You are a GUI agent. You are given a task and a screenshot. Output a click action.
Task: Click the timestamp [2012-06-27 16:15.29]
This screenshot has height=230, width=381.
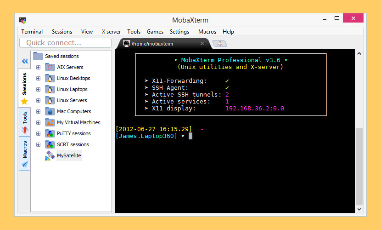tap(154, 129)
